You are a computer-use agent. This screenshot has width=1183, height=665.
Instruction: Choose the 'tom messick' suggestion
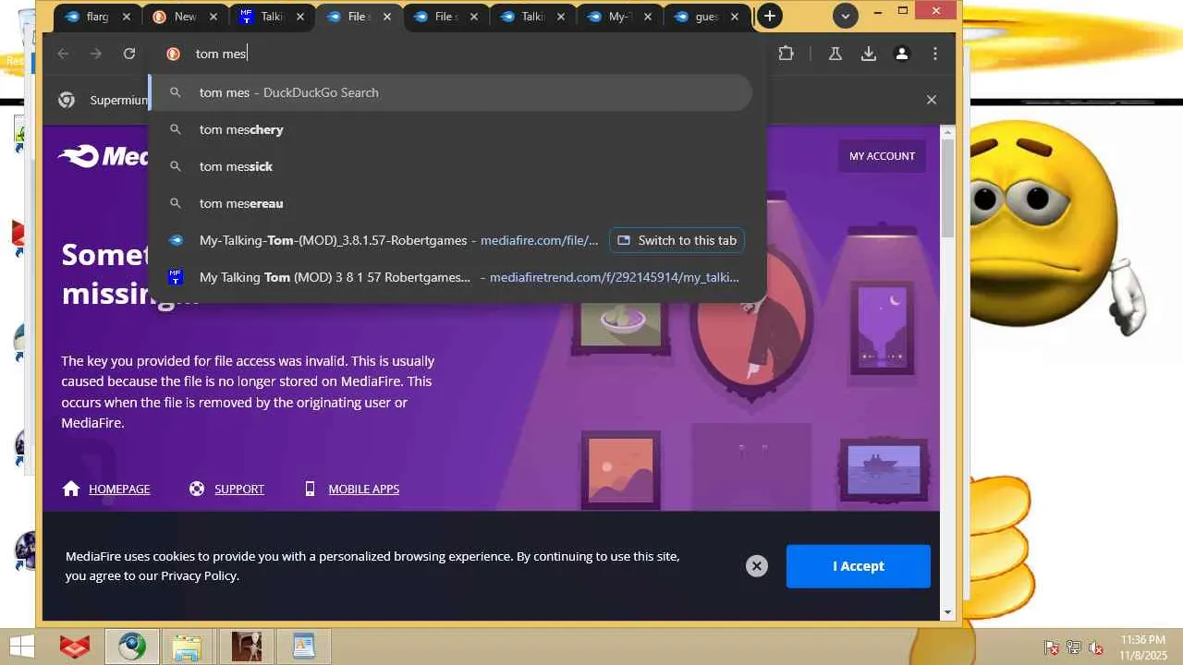point(451,166)
